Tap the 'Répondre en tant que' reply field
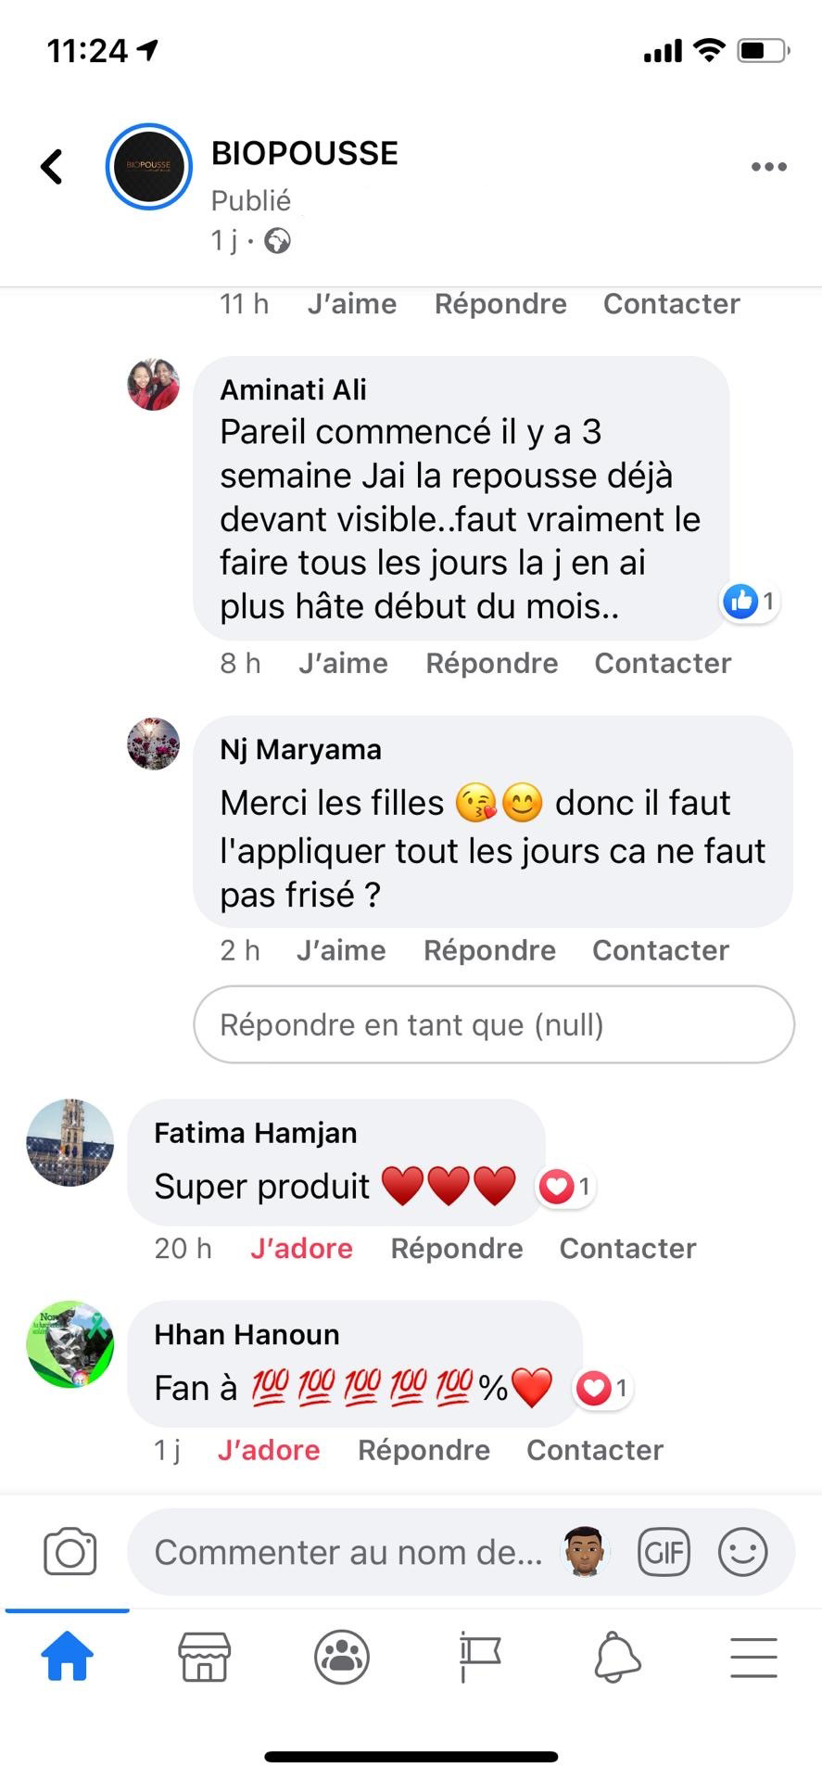Viewport: 822px width, 1780px height. 493,1024
